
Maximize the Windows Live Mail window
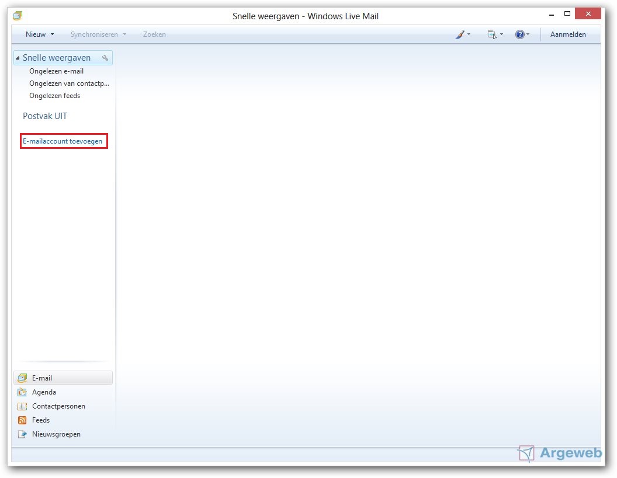click(x=567, y=14)
